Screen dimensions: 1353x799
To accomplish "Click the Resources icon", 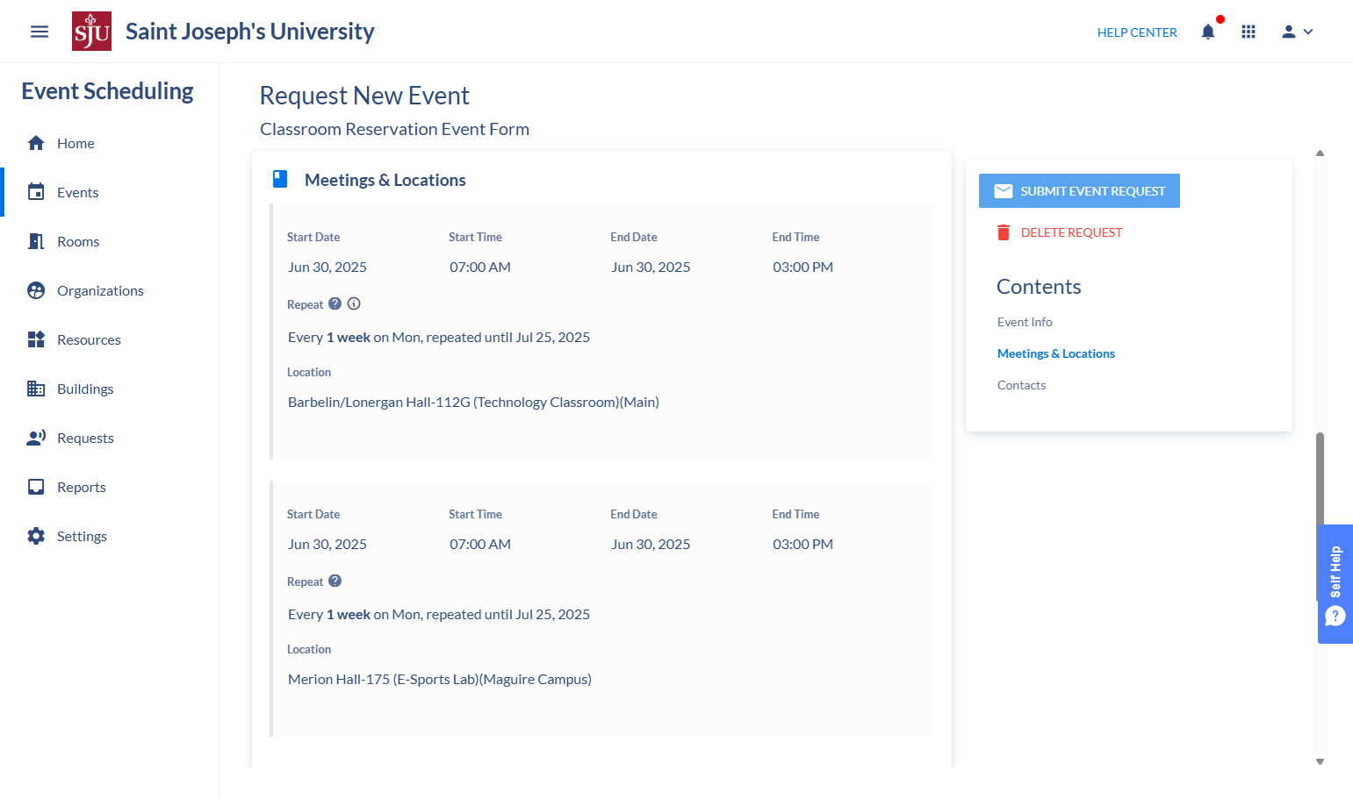I will (x=36, y=339).
